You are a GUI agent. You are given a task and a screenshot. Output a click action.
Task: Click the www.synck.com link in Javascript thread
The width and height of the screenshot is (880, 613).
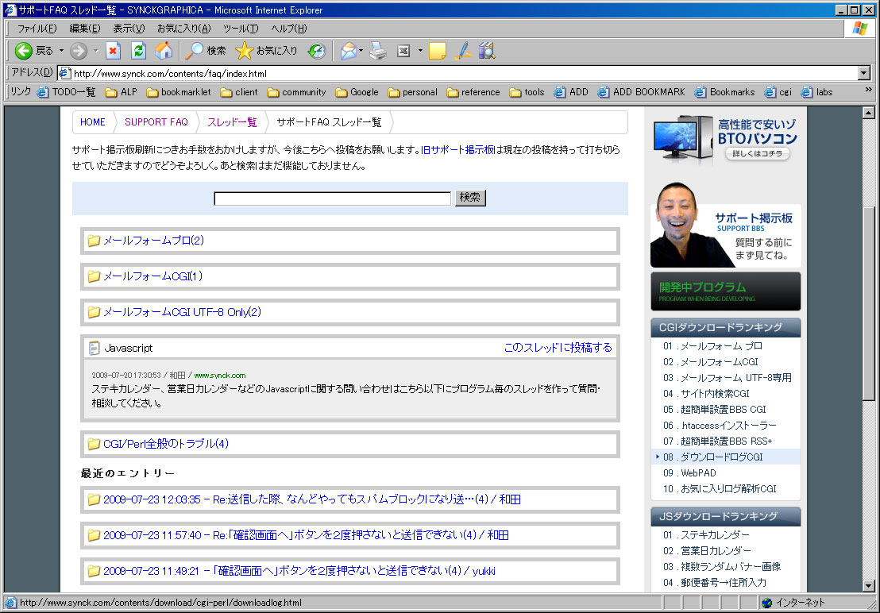(220, 376)
